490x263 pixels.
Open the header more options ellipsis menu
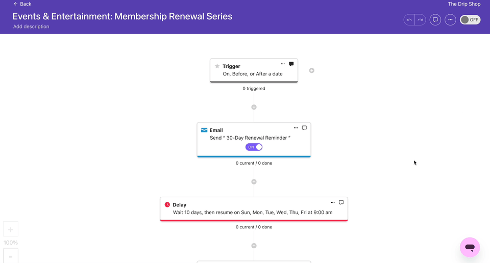pyautogui.click(x=450, y=20)
